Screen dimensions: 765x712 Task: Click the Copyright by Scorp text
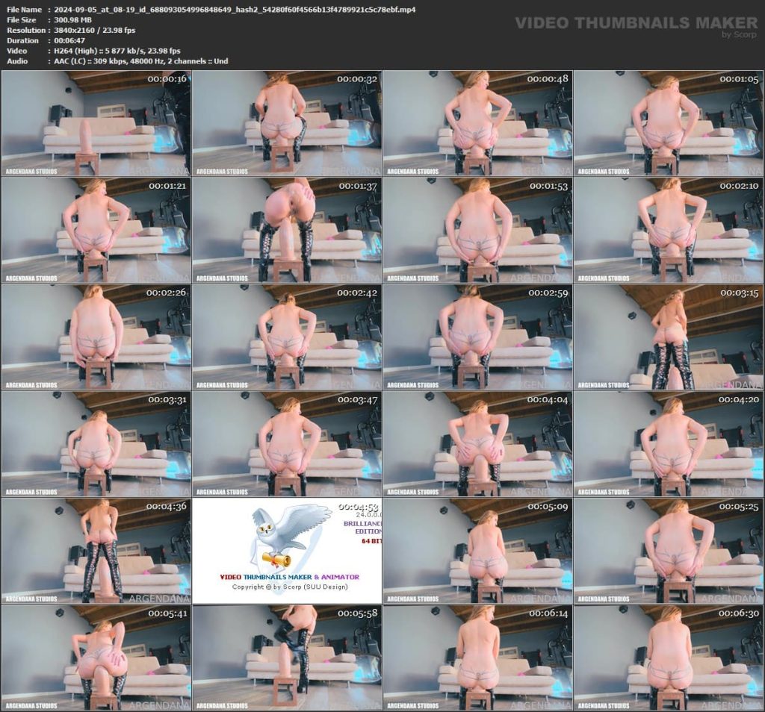pos(290,587)
